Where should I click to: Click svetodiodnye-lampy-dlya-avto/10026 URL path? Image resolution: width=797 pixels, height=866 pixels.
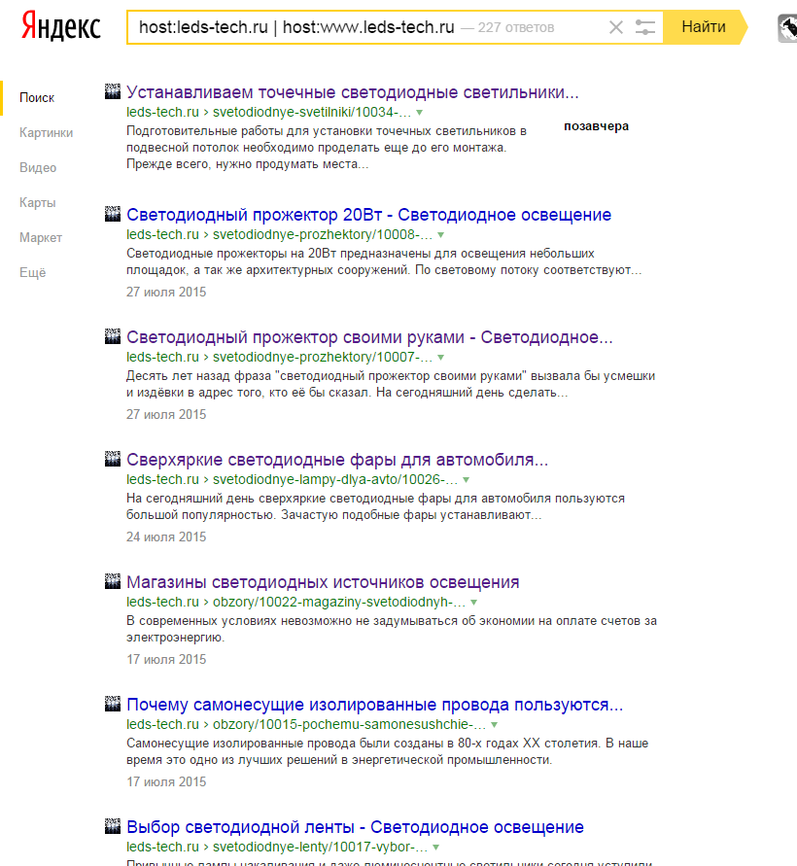(335, 480)
